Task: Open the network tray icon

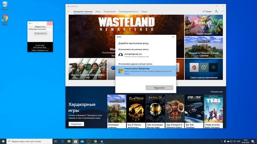Action: pos(231,141)
